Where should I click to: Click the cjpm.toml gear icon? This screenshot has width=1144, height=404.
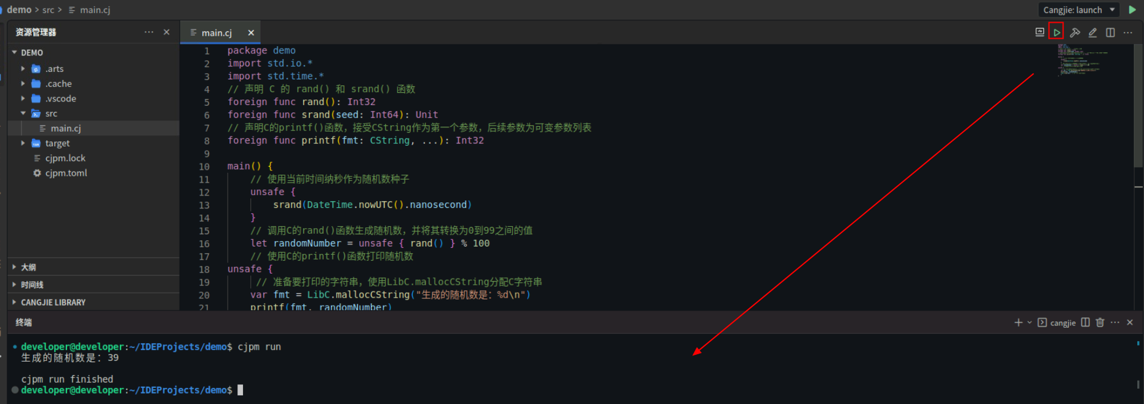[37, 173]
